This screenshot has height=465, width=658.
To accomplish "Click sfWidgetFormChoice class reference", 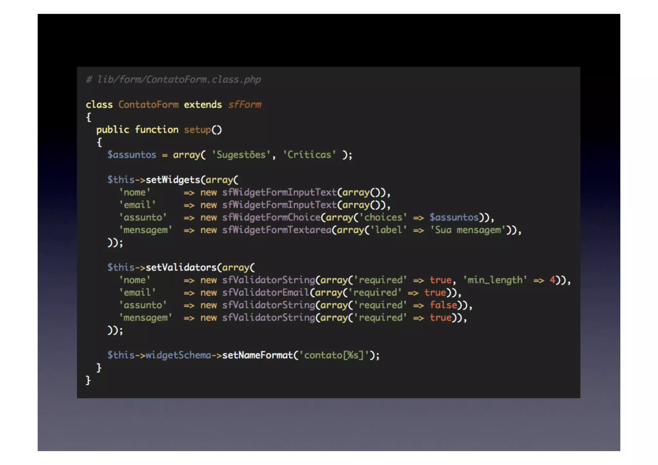I will point(271,217).
